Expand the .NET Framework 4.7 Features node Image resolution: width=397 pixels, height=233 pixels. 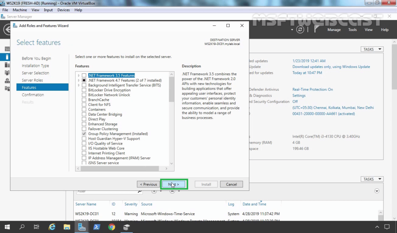79,80
